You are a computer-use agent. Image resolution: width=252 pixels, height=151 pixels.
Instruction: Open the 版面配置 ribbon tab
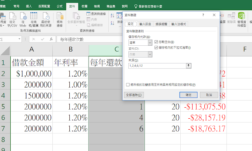pyautogui.click(x=44, y=6)
